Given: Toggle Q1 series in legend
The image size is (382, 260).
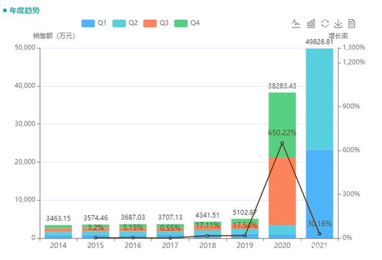Looking at the screenshot, I should click(94, 23).
